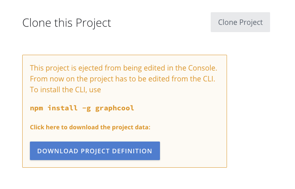Click the opening words "This project"

[48, 68]
